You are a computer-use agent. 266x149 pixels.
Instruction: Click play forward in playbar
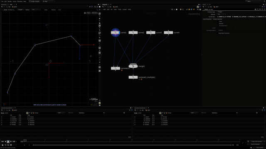pos(11,142)
